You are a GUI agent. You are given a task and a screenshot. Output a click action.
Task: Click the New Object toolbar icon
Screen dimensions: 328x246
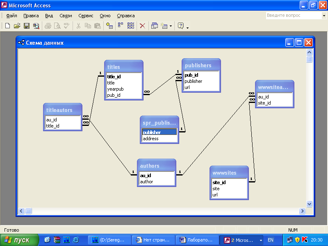coord(164,26)
